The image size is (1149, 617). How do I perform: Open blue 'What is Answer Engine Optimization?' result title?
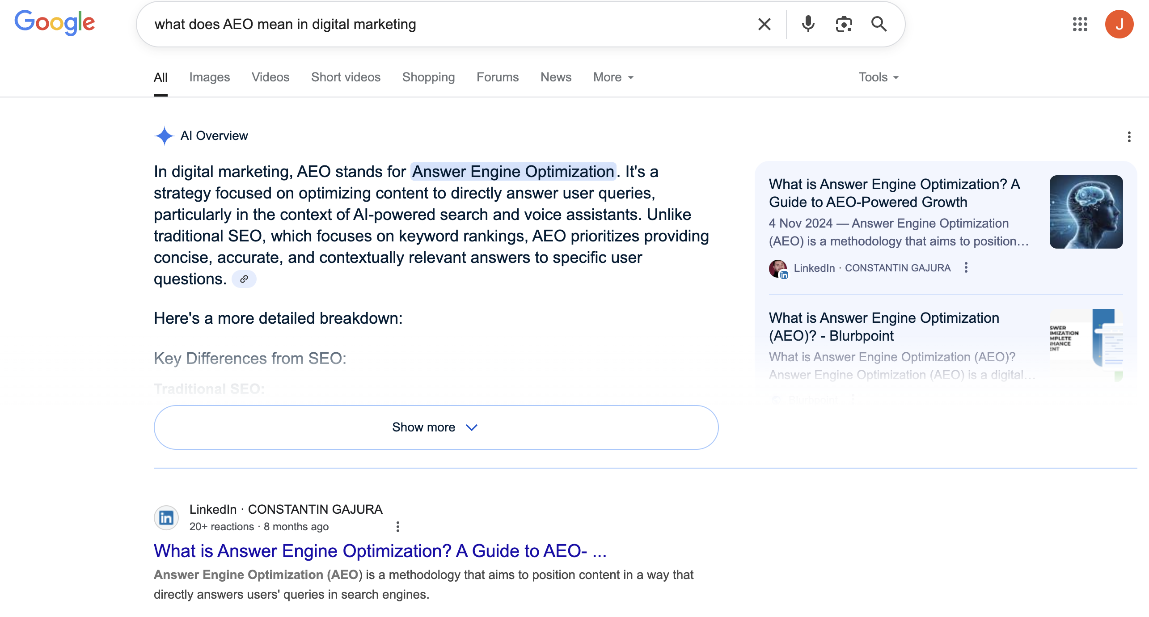point(380,551)
